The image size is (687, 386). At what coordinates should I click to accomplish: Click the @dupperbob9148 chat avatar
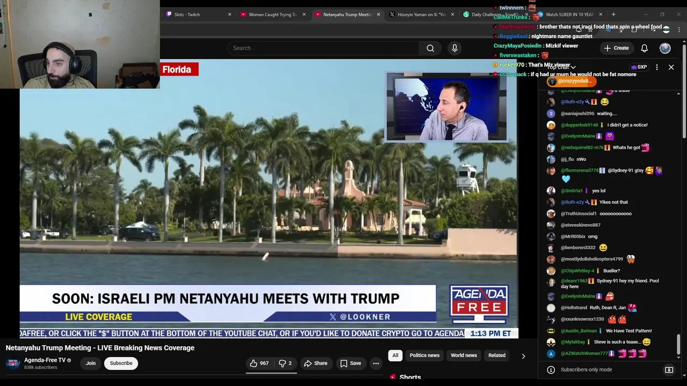coord(551,125)
